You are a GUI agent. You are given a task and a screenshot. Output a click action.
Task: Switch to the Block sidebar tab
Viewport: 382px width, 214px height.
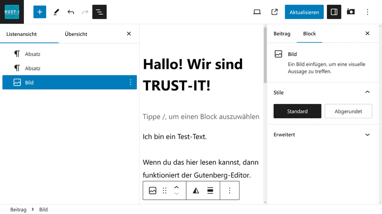pyautogui.click(x=309, y=34)
